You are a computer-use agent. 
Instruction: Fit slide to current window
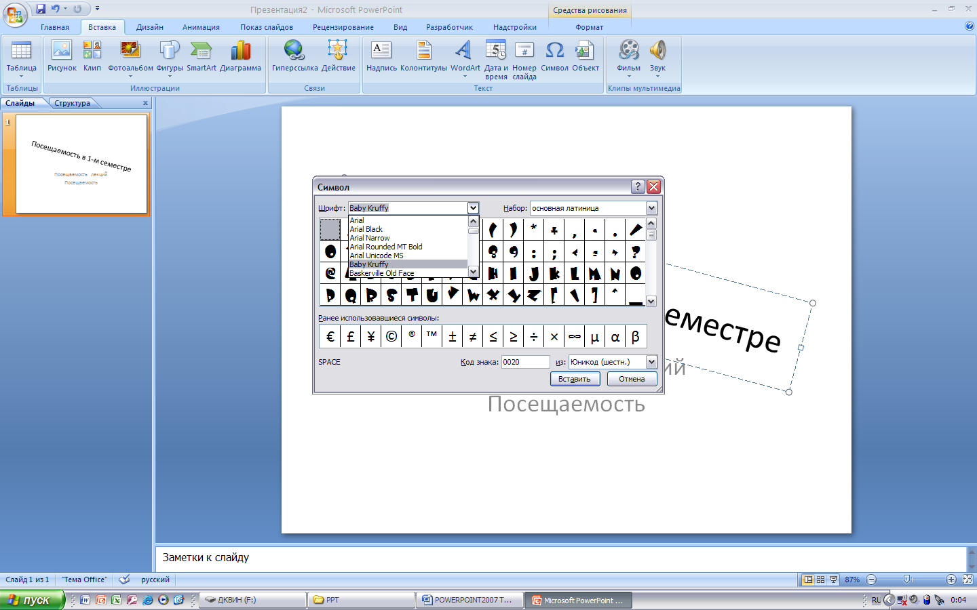coord(968,579)
